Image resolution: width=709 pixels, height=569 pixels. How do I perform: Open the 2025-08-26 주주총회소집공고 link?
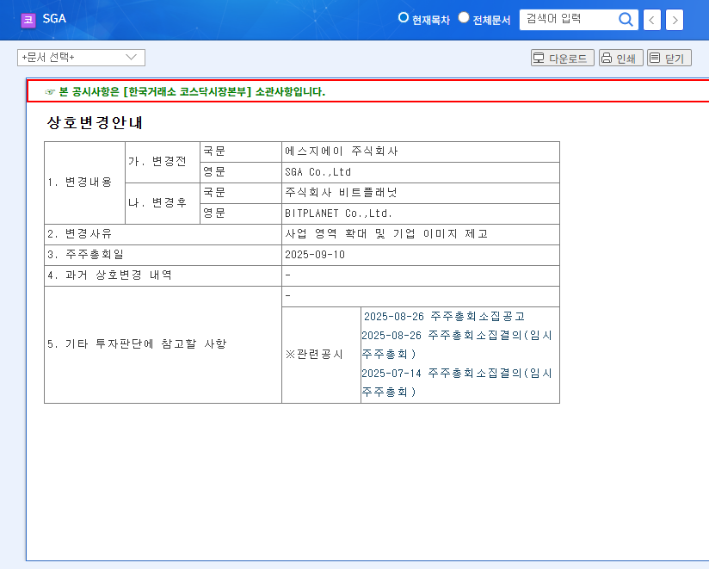[444, 316]
